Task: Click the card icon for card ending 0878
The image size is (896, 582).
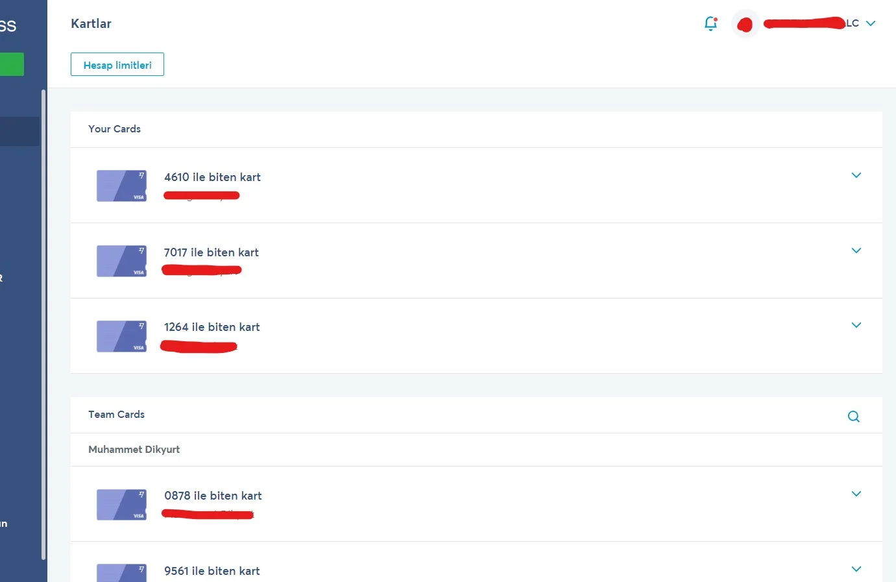Action: point(121,505)
